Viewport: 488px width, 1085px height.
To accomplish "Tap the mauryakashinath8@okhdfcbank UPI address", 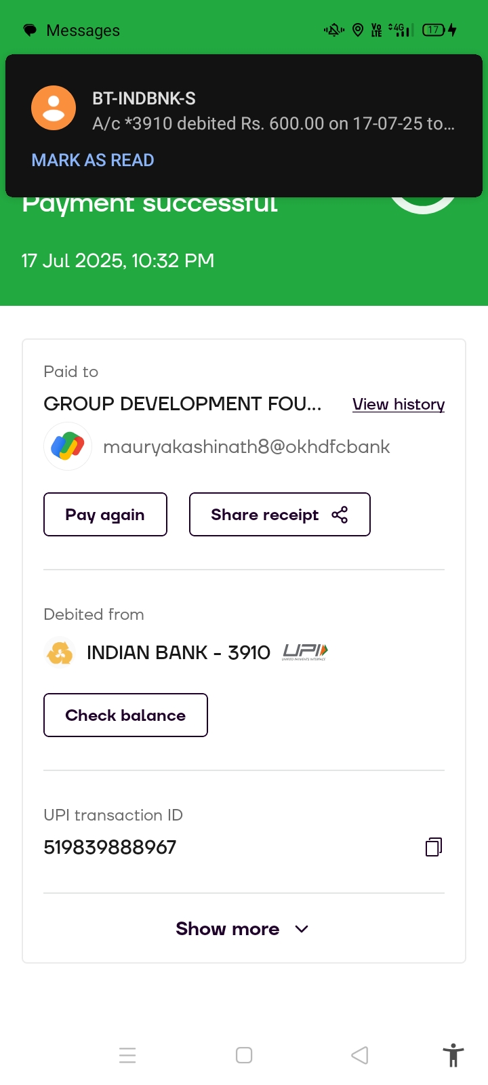I will (x=246, y=447).
